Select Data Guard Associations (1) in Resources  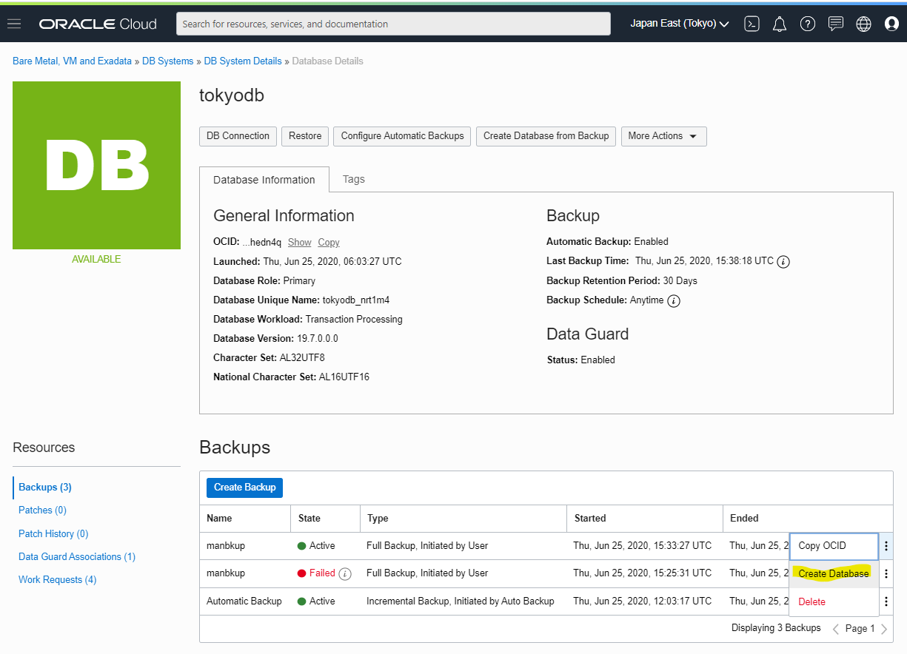[77, 556]
